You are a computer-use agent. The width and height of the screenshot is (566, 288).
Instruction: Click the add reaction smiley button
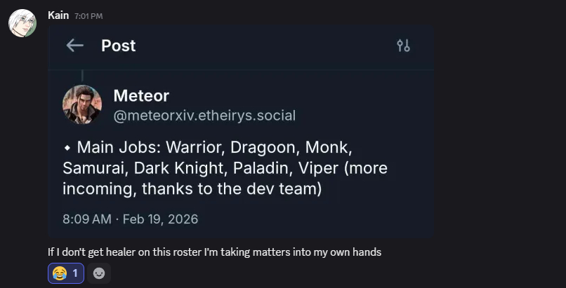pos(99,274)
